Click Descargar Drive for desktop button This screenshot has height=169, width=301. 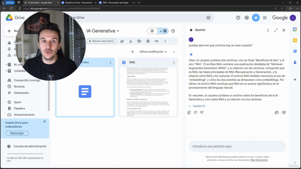[x=17, y=133]
